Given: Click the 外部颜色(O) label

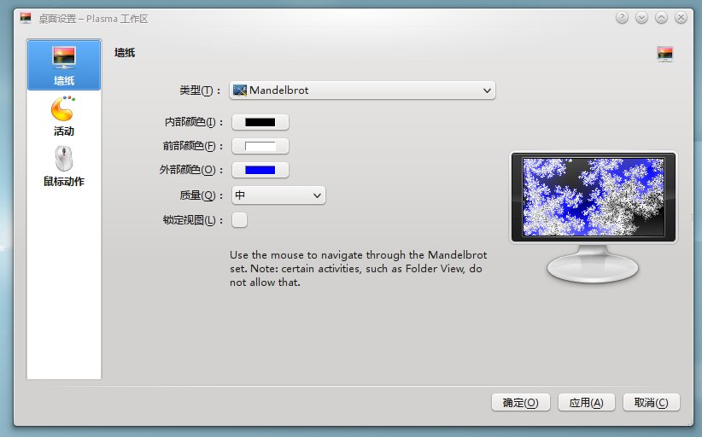Looking at the screenshot, I should click(190, 170).
